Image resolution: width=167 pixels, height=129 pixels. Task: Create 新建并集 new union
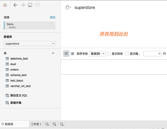pos(16,103)
